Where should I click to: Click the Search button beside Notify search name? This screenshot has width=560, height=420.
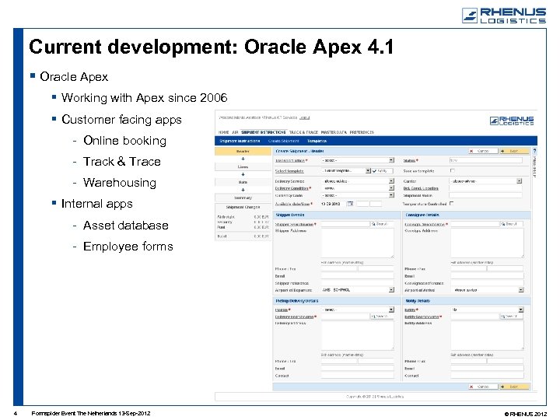[x=511, y=317]
